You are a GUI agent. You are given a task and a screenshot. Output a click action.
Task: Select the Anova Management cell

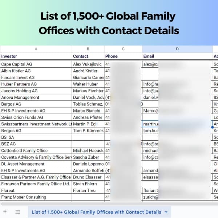[36, 97]
